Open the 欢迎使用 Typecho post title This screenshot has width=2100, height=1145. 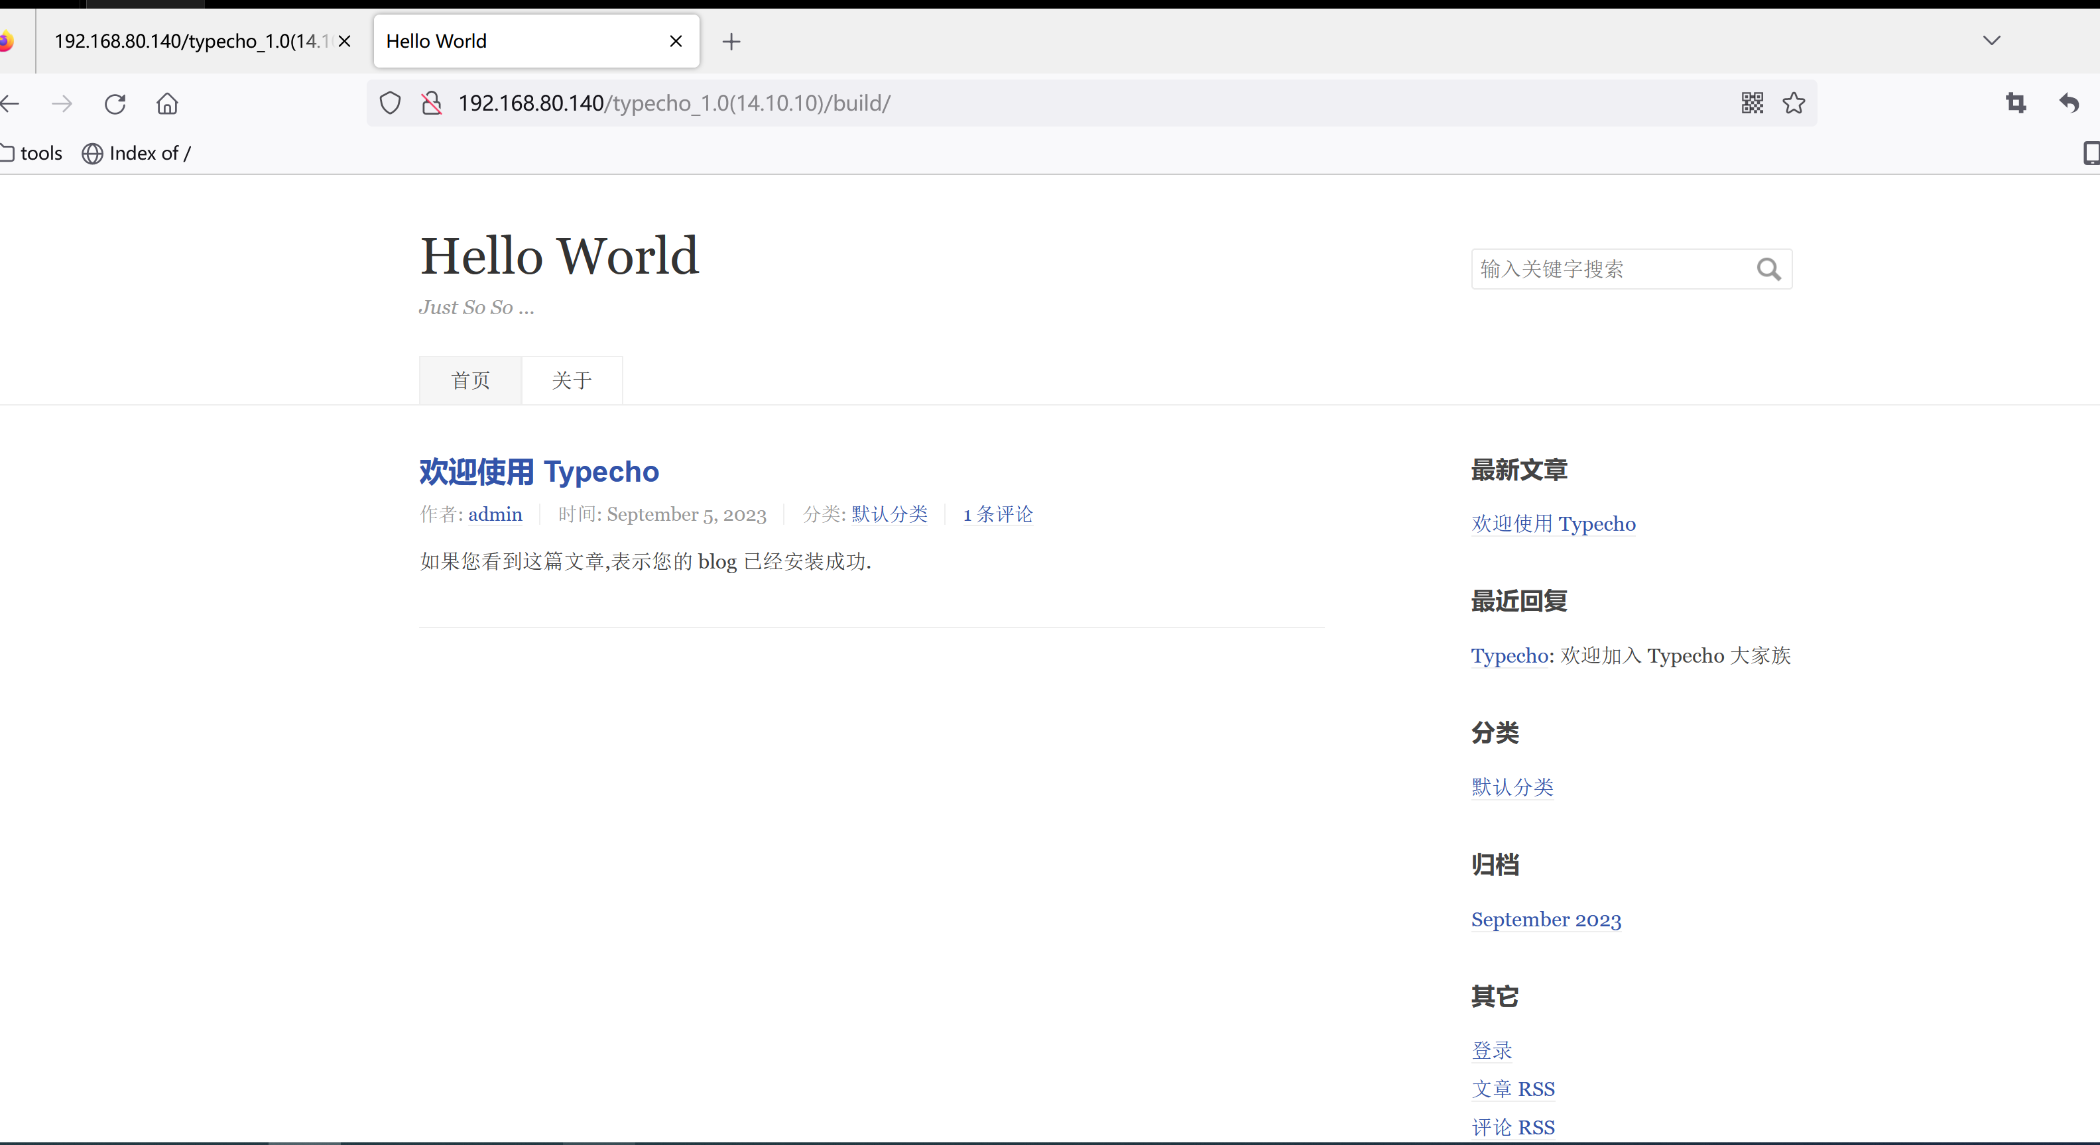point(539,472)
